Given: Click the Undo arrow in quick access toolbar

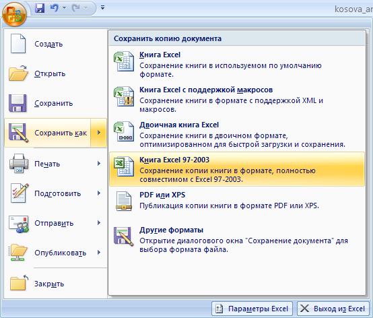Looking at the screenshot, I should (55, 8).
